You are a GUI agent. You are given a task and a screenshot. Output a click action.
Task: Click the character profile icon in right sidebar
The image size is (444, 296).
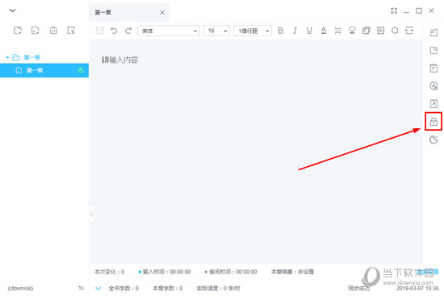[x=434, y=103]
